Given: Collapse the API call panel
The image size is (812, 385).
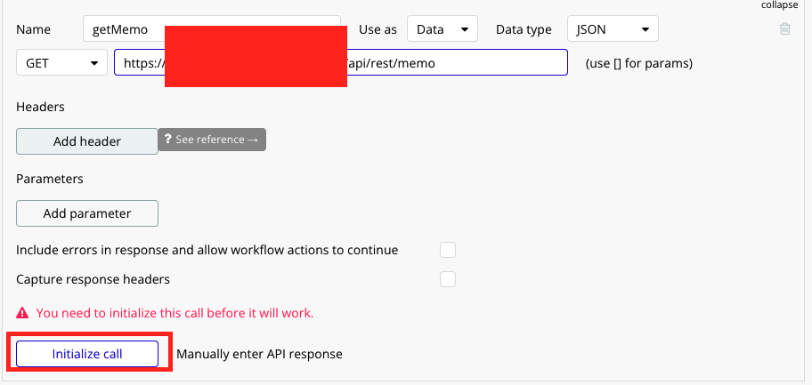Looking at the screenshot, I should tap(778, 4).
